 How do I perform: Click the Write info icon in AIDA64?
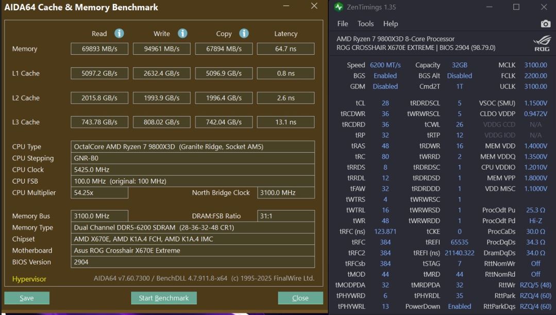[182, 34]
